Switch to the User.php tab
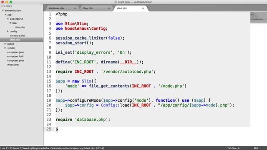The height and width of the screenshot is (150, 267). [88, 8]
